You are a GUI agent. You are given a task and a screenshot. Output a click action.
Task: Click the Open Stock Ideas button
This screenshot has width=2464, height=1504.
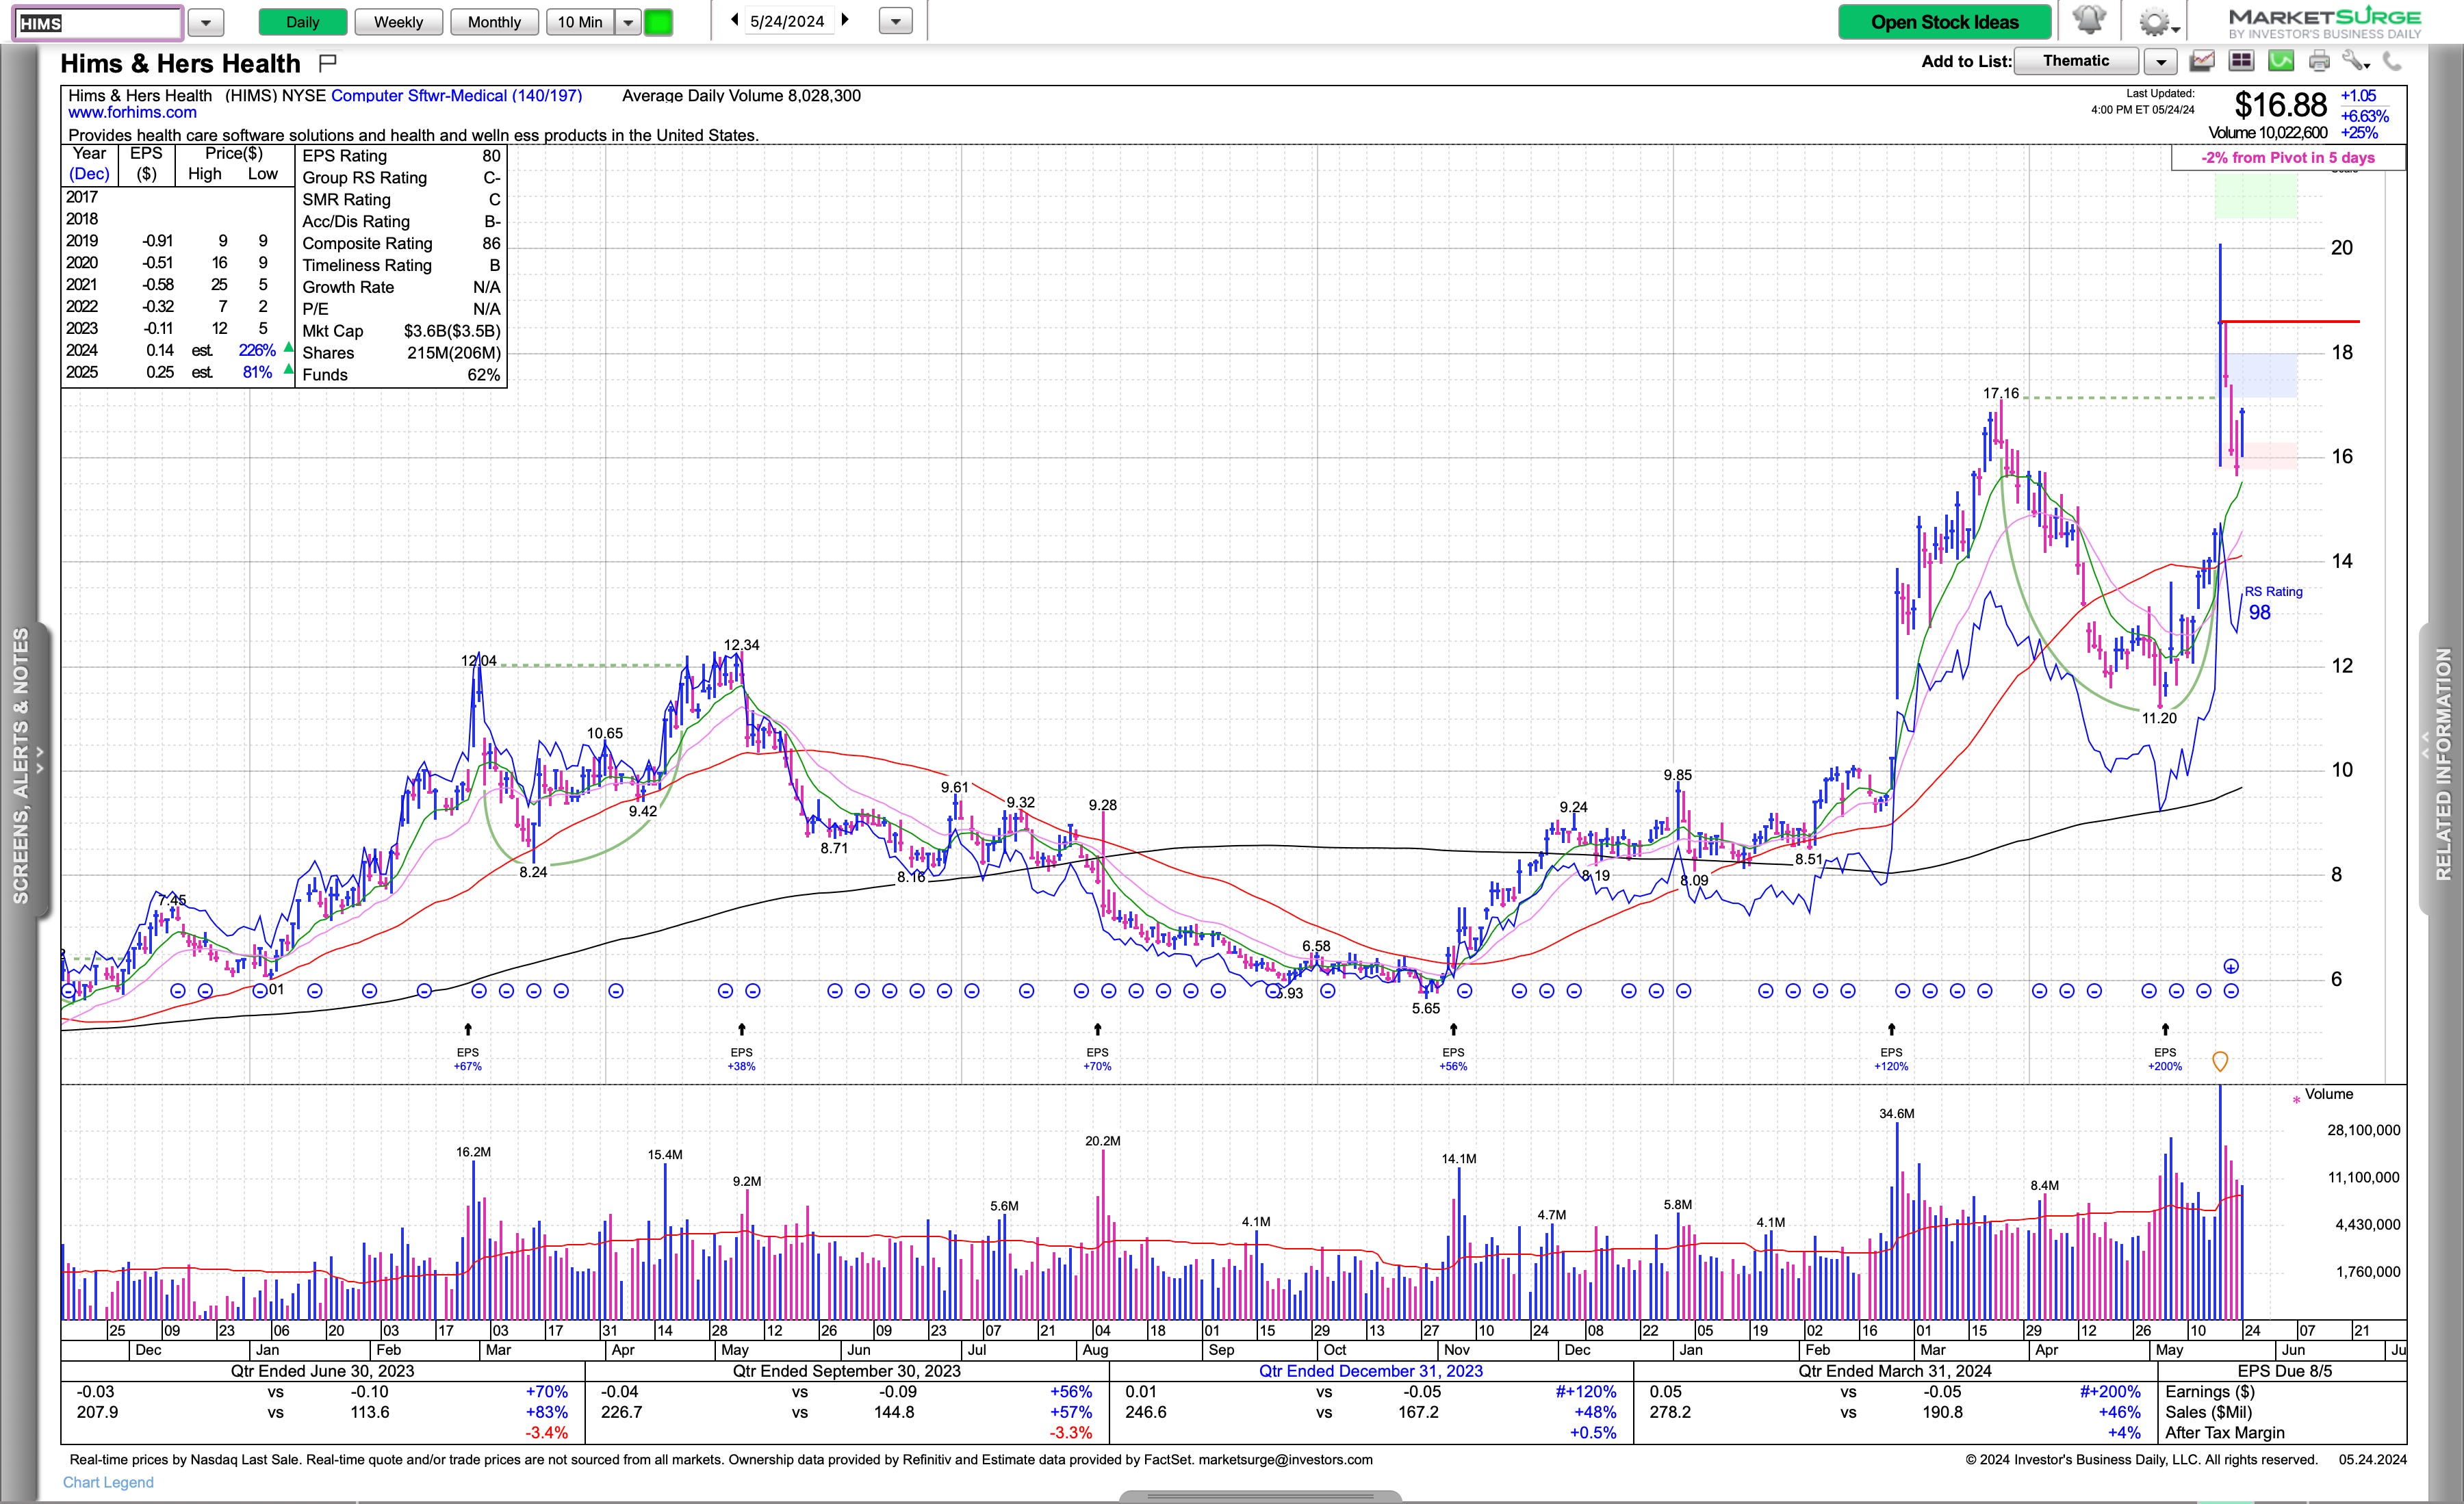[x=1944, y=22]
